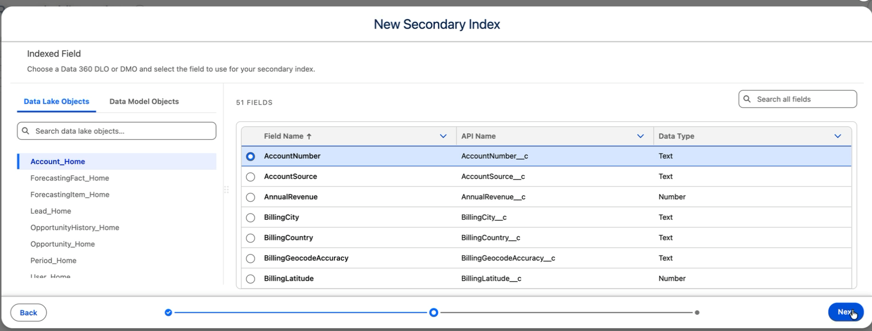872x331 pixels.
Task: Open the Field Name column dropdown
Action: (x=443, y=136)
